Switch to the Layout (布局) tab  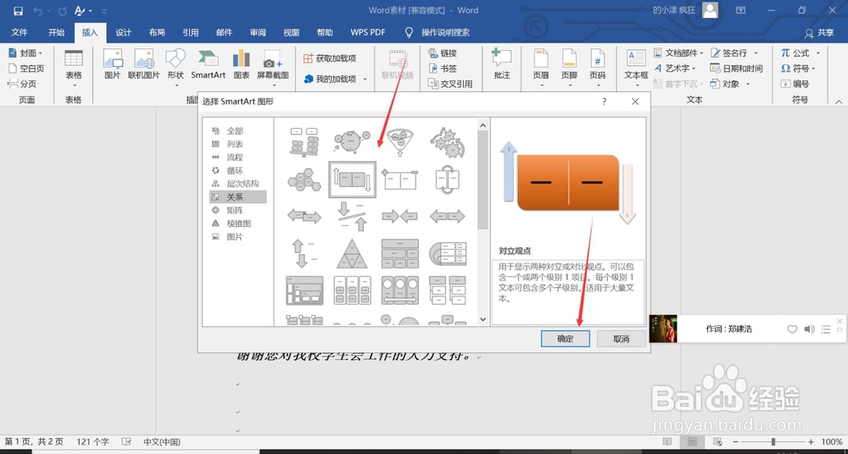157,32
